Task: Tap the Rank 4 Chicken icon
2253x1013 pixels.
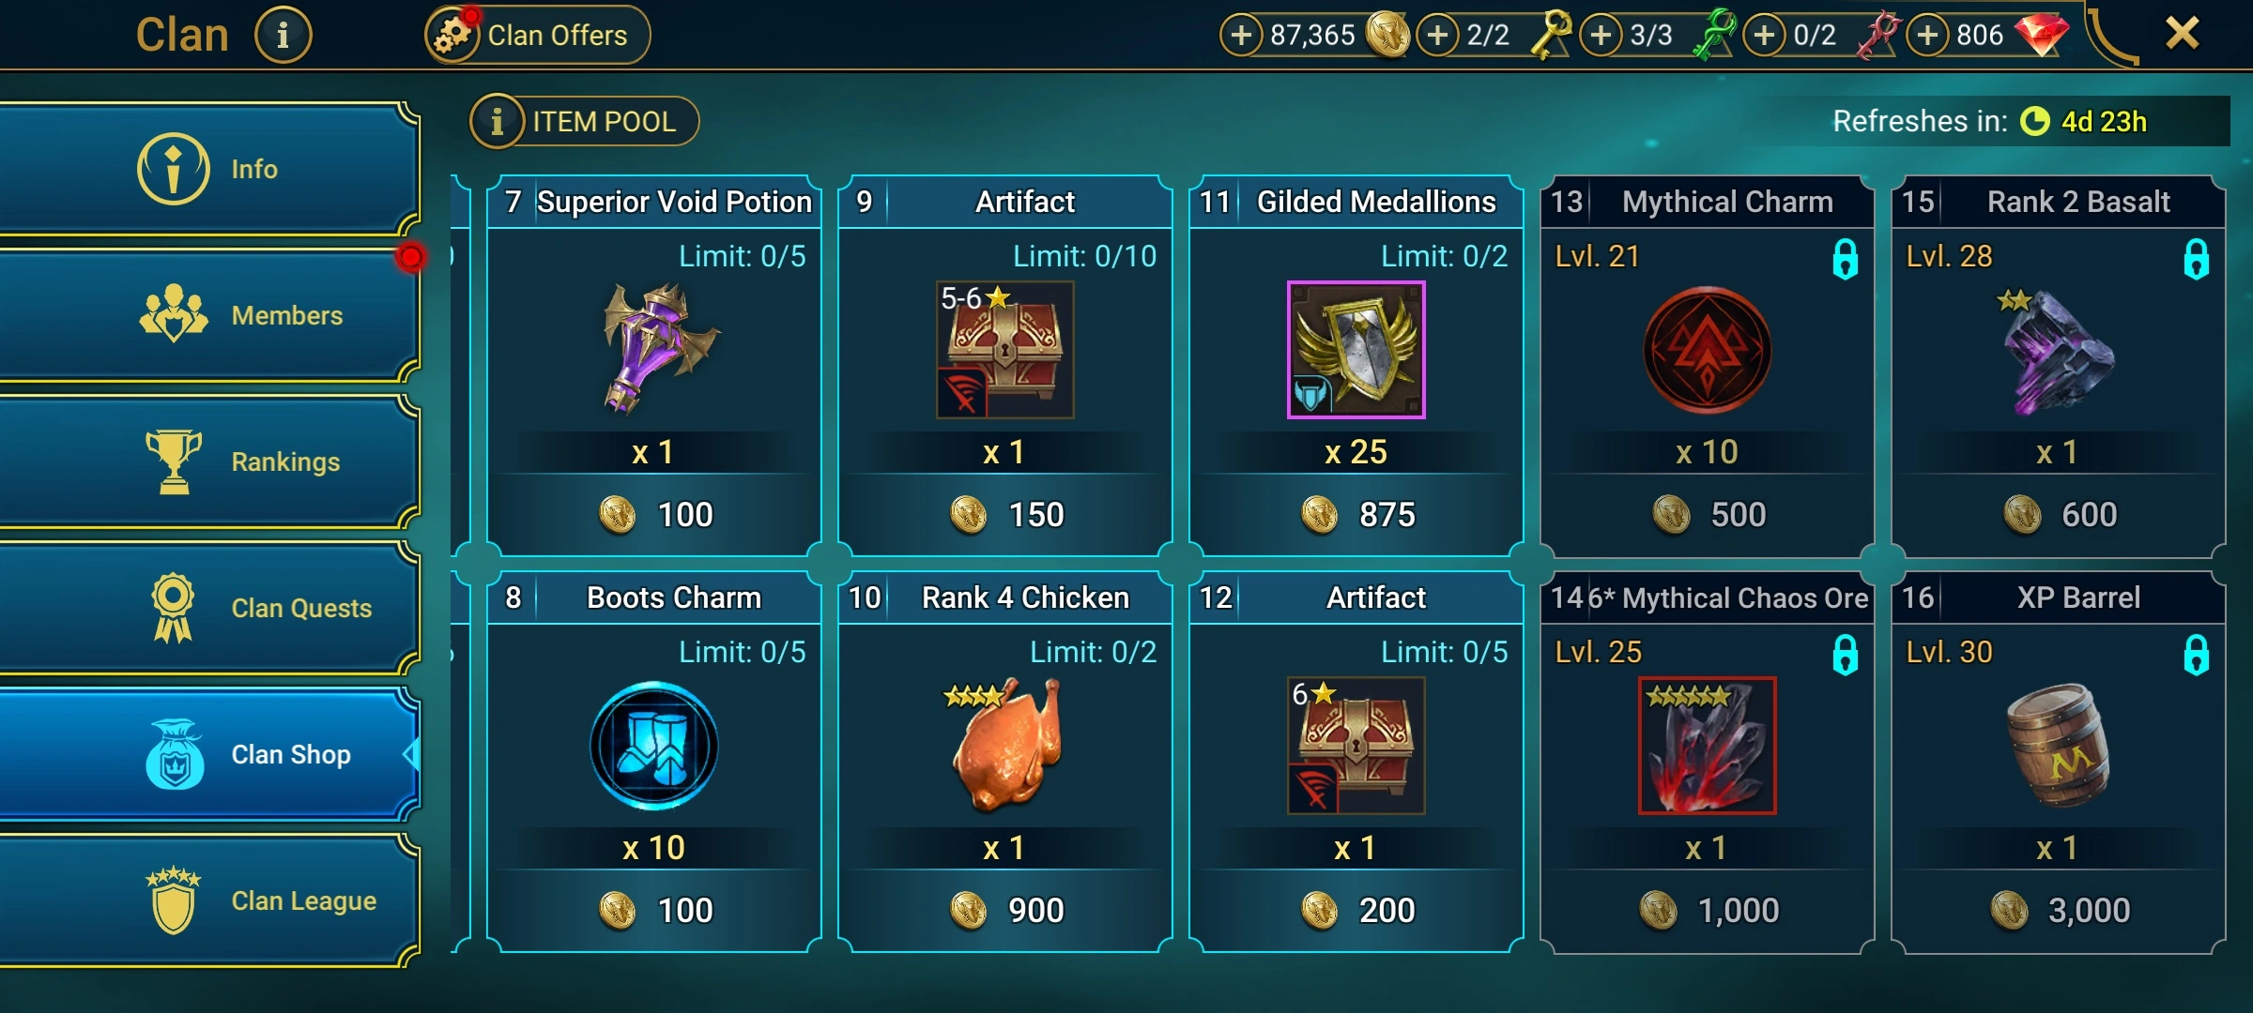Action: (1004, 745)
